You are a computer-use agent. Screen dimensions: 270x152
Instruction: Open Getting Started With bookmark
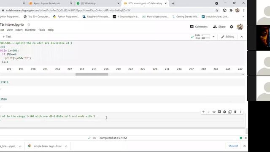coord(185,16)
